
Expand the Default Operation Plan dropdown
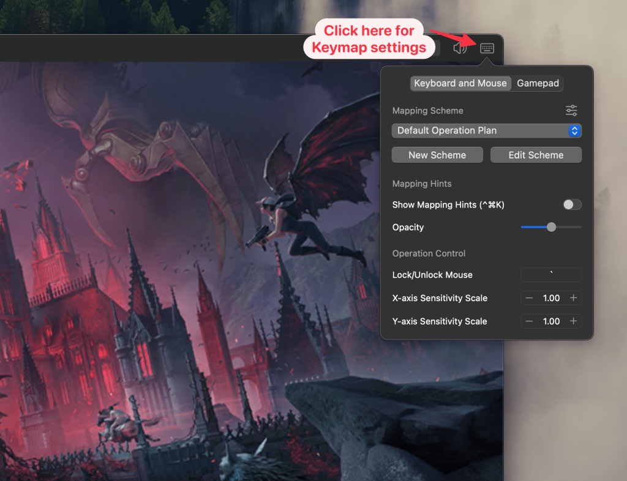(x=574, y=130)
